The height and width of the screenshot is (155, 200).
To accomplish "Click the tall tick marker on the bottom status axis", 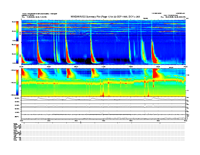I will pyautogui.click(x=81, y=122).
